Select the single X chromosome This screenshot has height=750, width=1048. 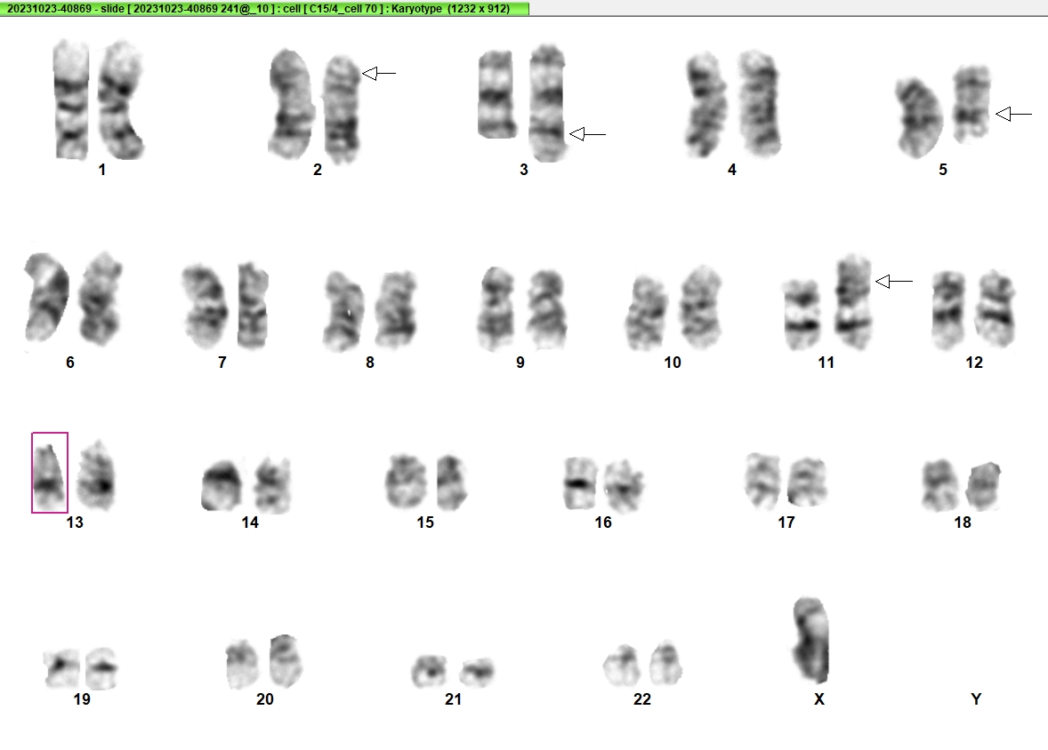coord(810,640)
